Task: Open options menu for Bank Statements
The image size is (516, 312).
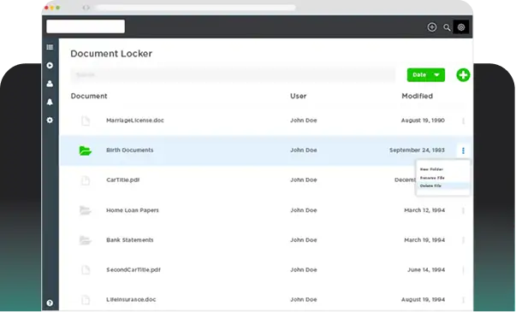Action: tap(463, 240)
